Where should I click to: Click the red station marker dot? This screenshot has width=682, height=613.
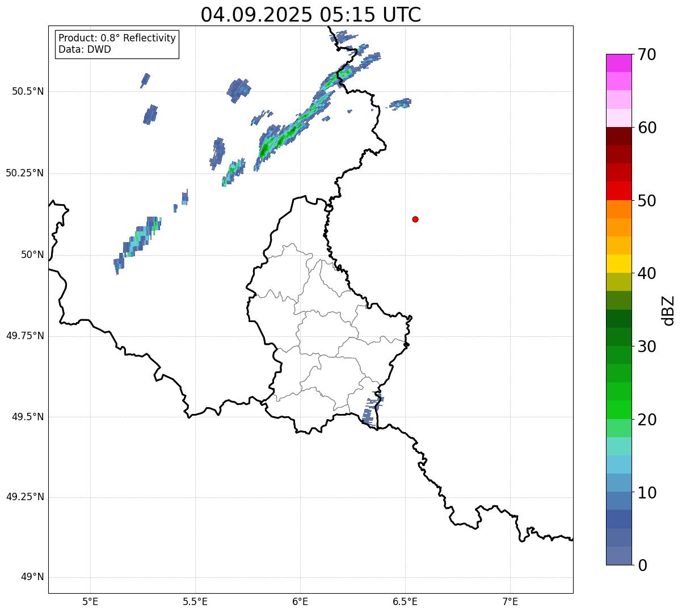pos(415,219)
